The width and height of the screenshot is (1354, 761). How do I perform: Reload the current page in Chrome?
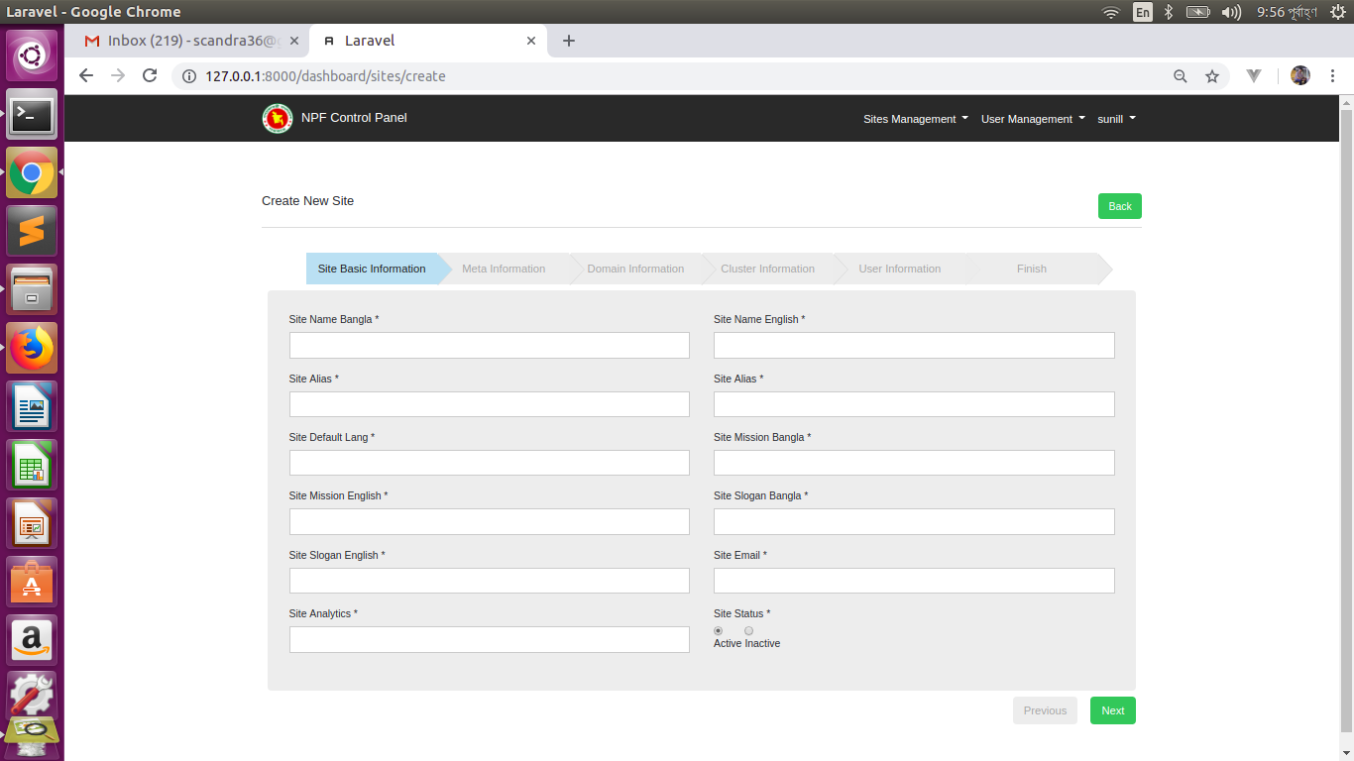coord(150,75)
